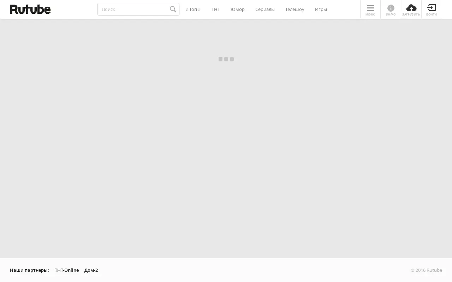Screen dimensions: 452x282
Task: Follow the Дом-2 partner link
Action: point(91,270)
